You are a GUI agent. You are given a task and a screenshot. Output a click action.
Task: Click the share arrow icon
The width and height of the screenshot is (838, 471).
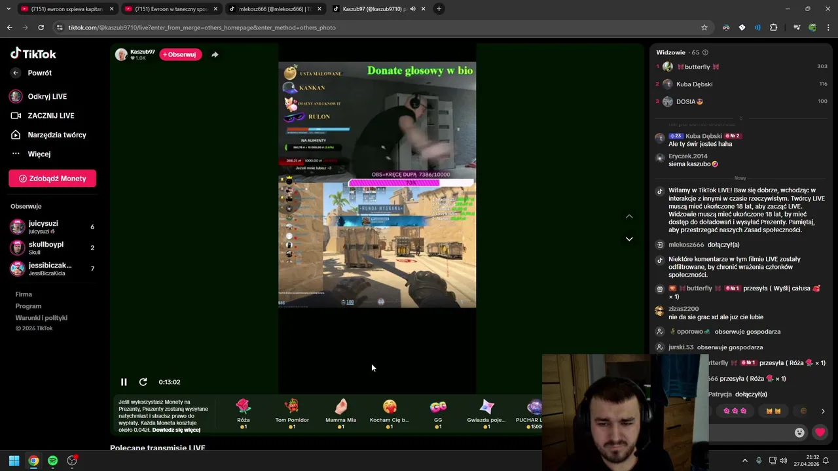[215, 54]
